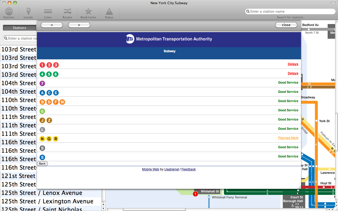
Task: Click the orange B train bullet
Action: click(43, 102)
